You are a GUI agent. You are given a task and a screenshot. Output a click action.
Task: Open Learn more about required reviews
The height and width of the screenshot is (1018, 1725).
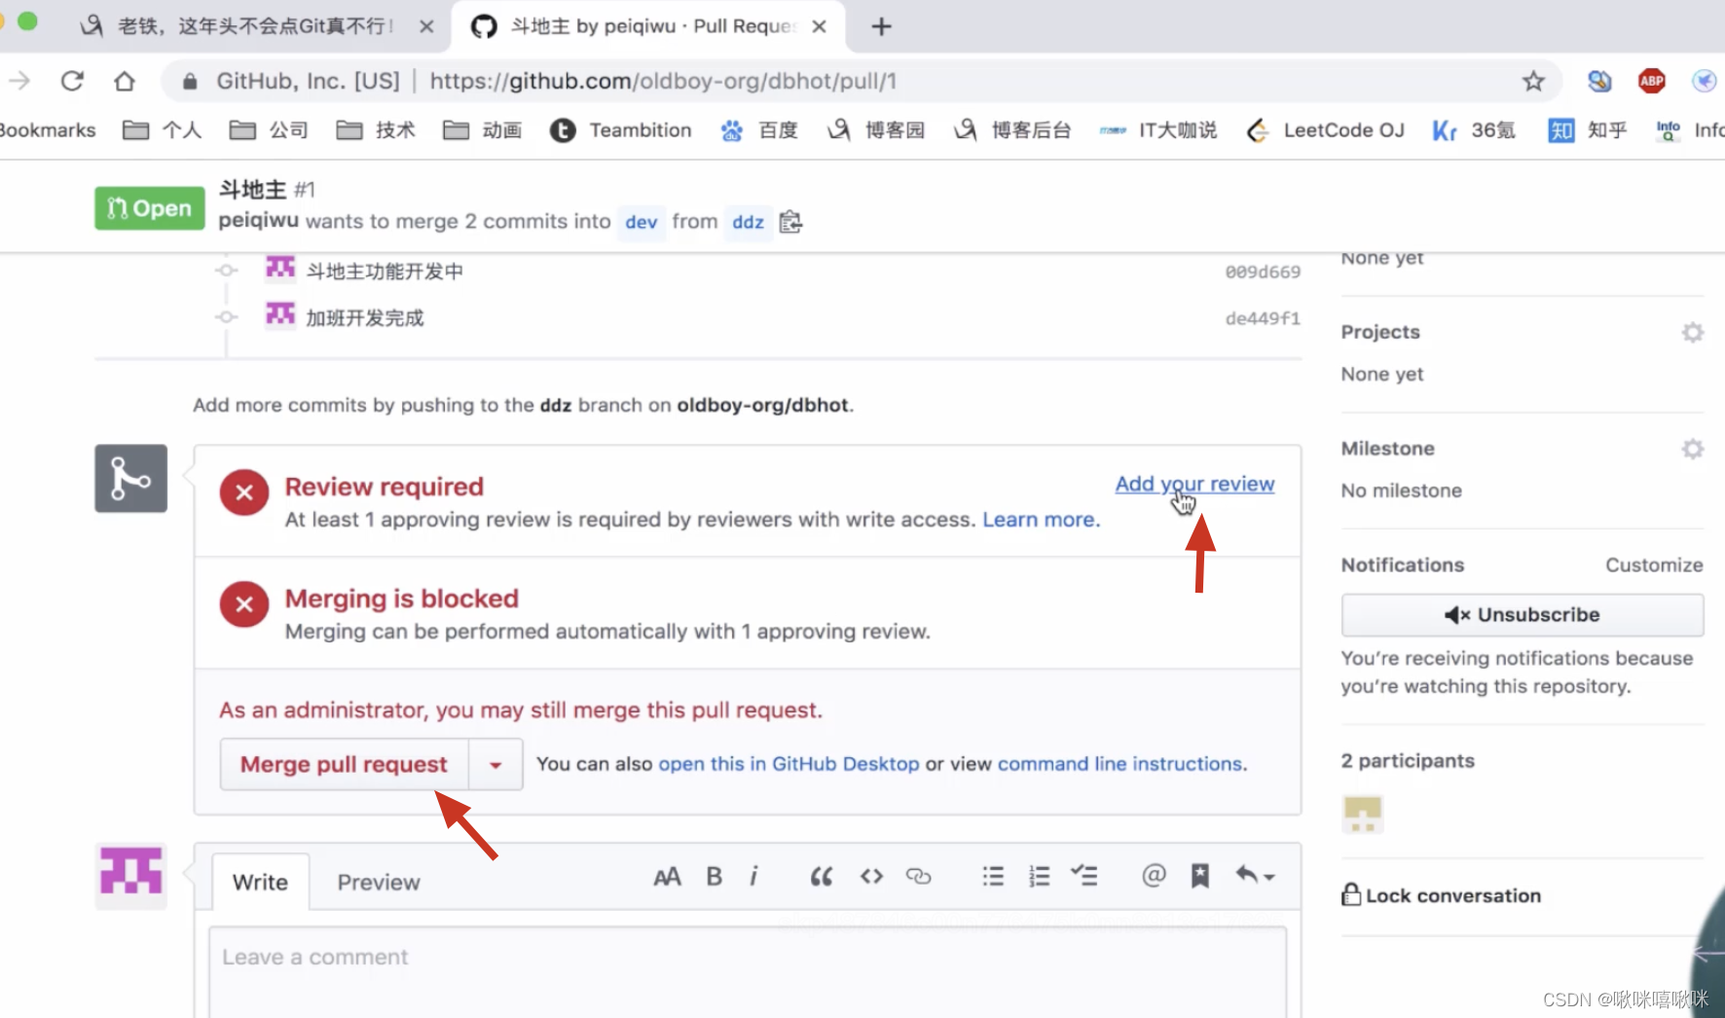tap(1041, 520)
